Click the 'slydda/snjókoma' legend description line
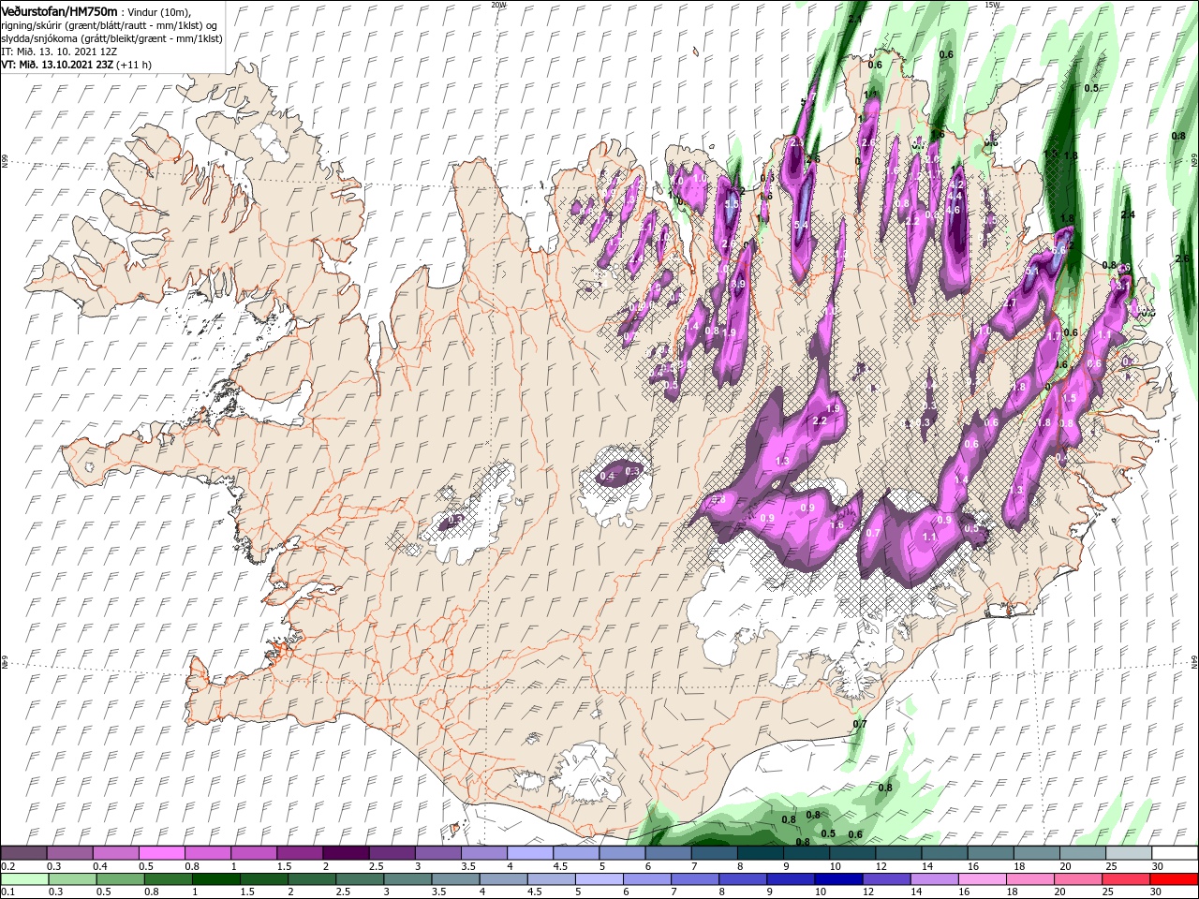The height and width of the screenshot is (899, 1199). [x=111, y=38]
